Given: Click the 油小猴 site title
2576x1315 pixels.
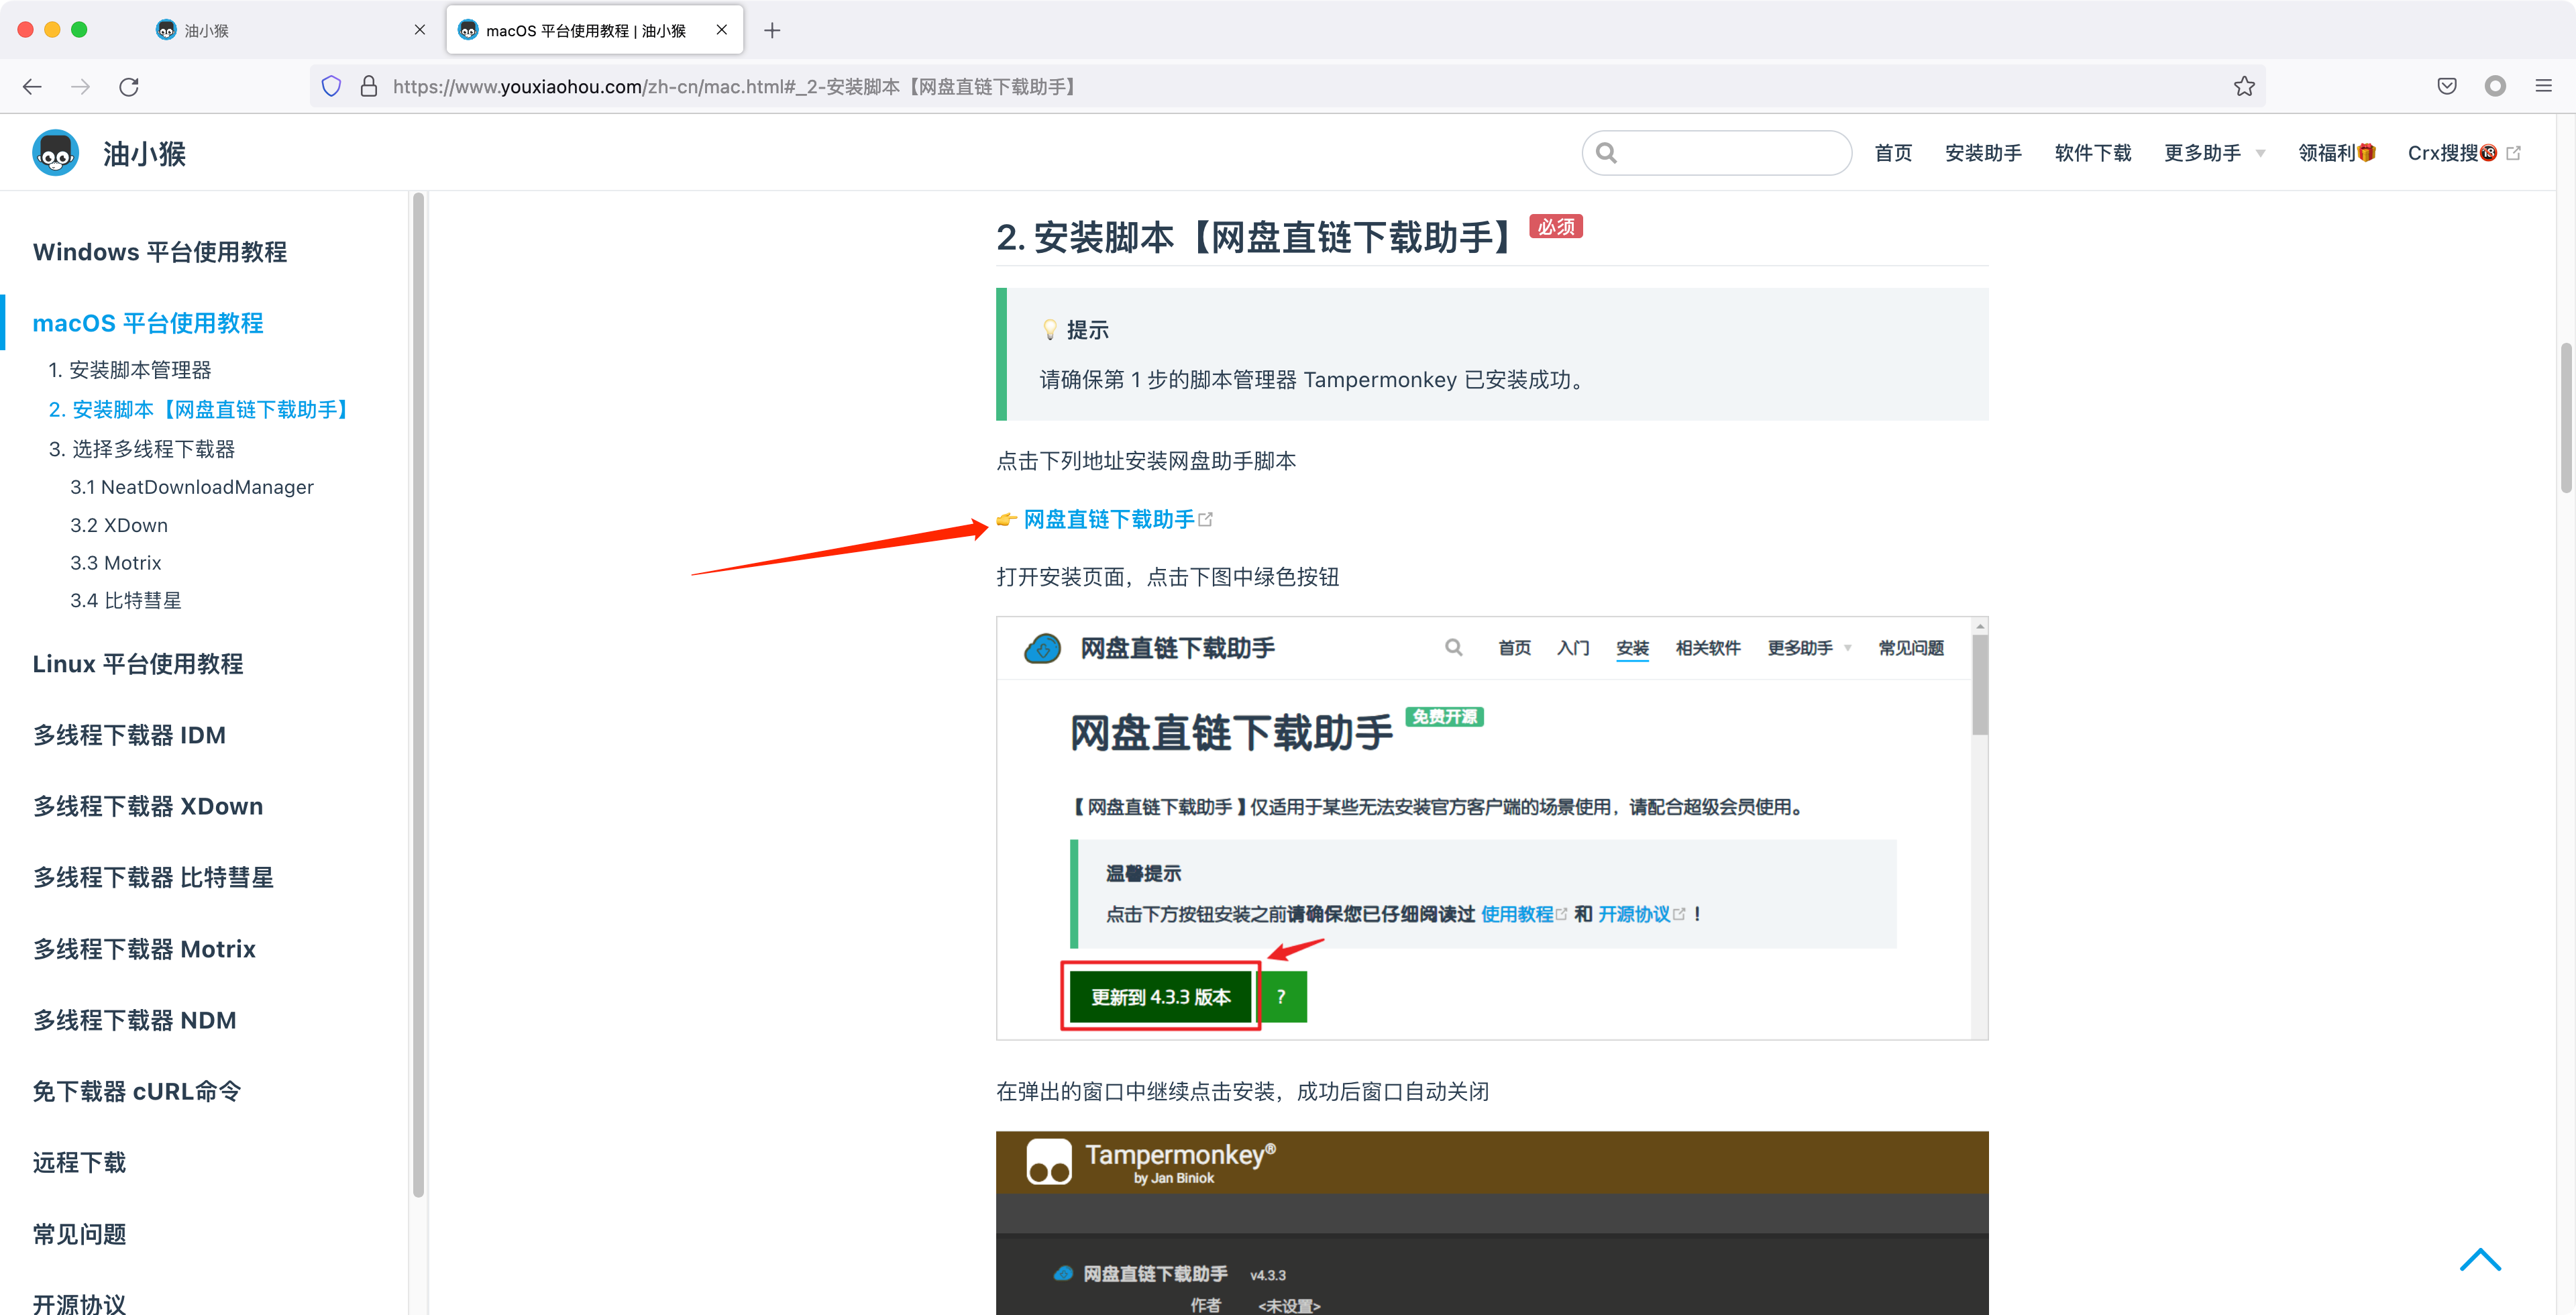Looking at the screenshot, I should tap(144, 154).
